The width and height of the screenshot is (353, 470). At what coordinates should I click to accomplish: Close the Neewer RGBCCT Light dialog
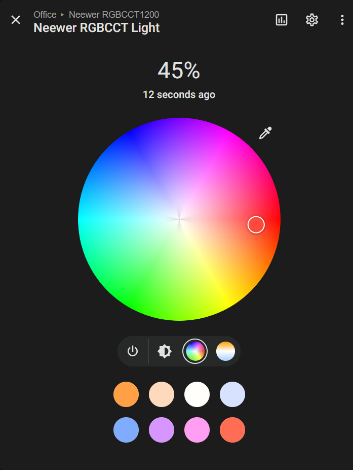pos(16,20)
